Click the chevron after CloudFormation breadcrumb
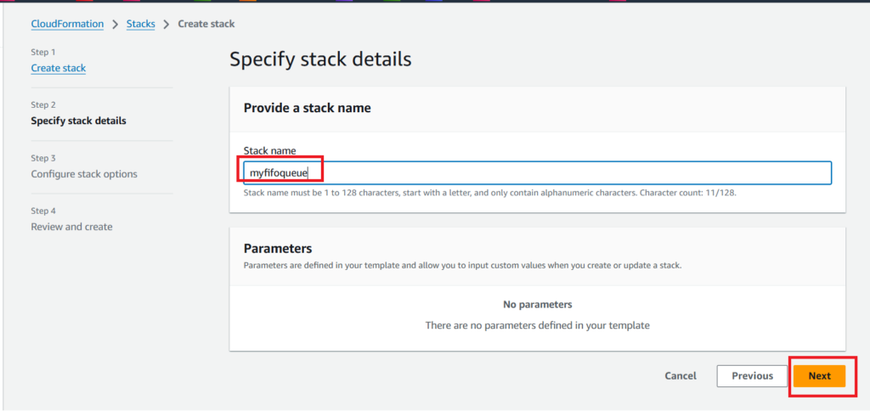 coord(116,24)
